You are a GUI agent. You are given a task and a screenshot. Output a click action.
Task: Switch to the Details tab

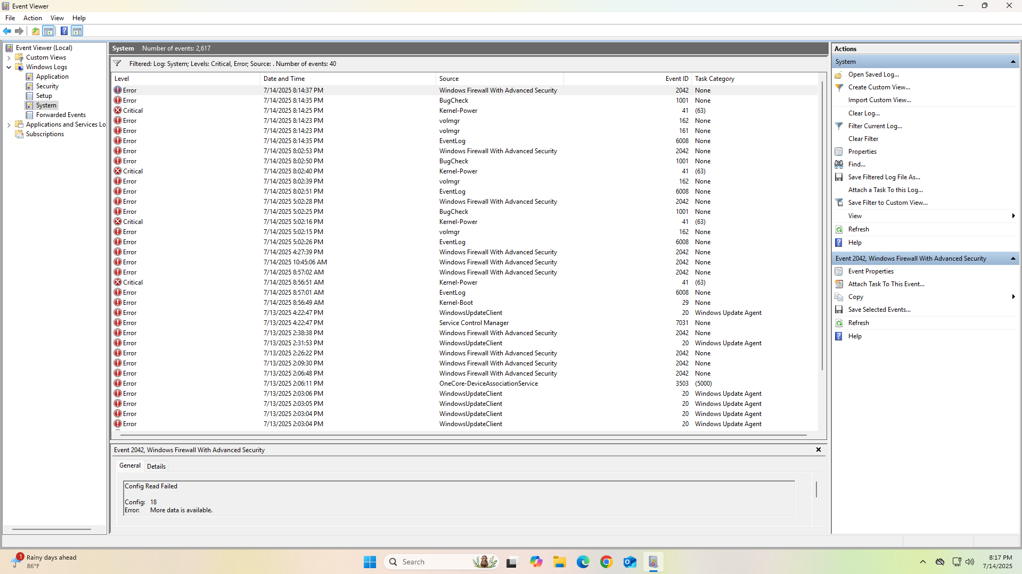click(x=156, y=467)
